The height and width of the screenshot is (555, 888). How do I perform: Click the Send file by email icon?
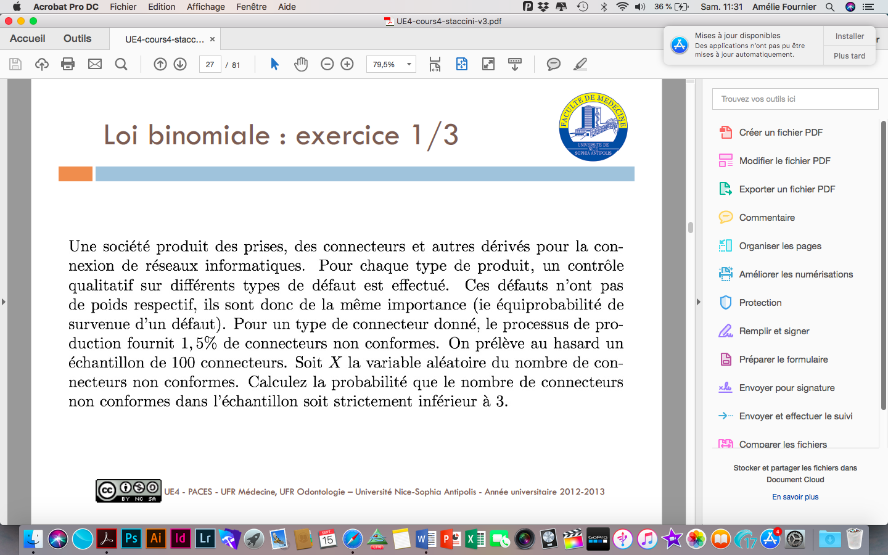coord(95,64)
